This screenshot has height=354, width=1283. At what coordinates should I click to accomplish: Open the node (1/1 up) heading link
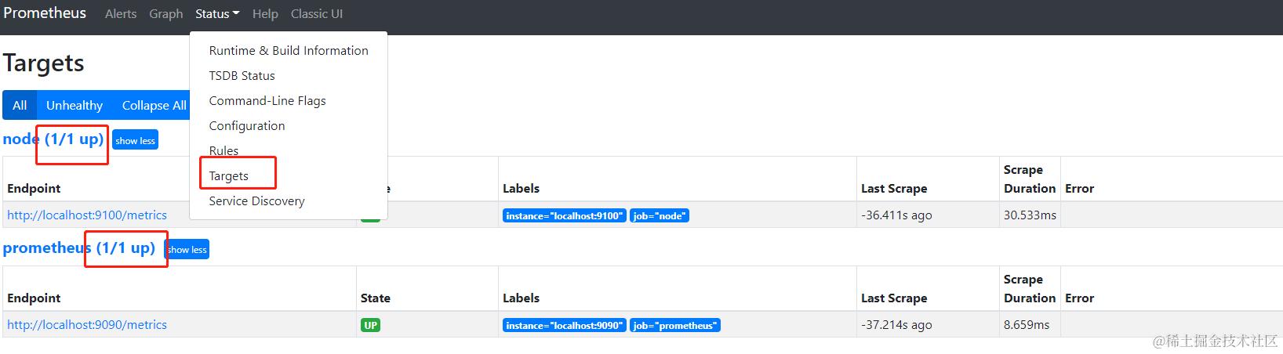click(x=53, y=139)
